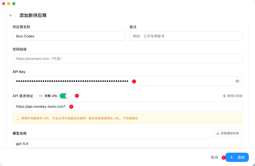Click the page title 添加新供应商
This screenshot has width=255, height=166.
coord(33,15)
